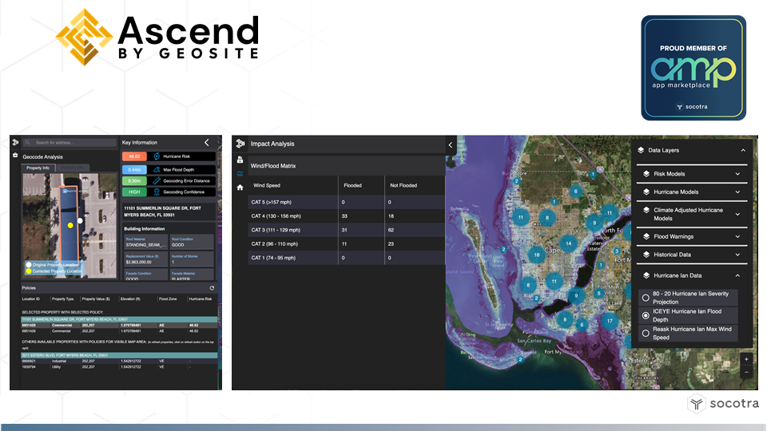Select policy row with Location ID 6851429
This screenshot has width=767, height=431.
coord(119,325)
